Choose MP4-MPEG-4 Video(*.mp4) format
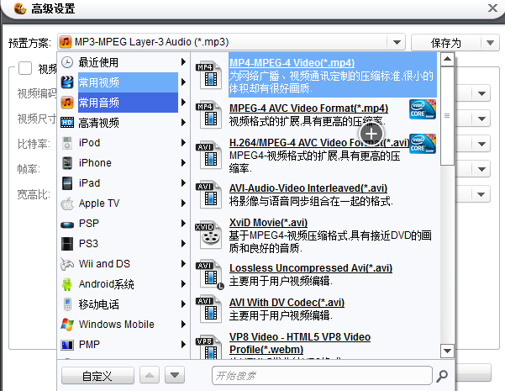This screenshot has height=391, width=505. tap(333, 75)
